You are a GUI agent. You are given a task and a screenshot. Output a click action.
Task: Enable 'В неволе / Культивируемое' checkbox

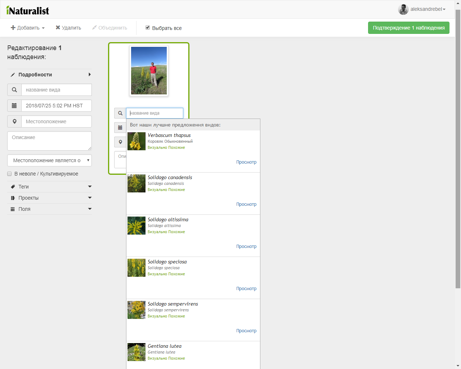pyautogui.click(x=10, y=174)
